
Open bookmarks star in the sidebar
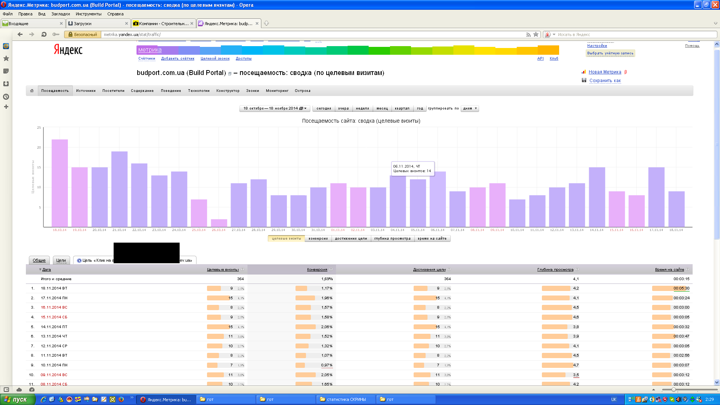(x=6, y=58)
